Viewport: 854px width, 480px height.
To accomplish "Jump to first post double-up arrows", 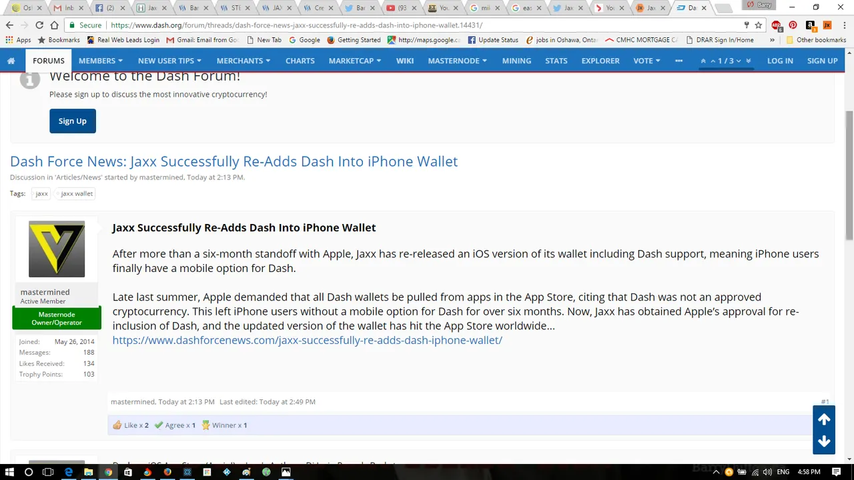I will click(x=703, y=61).
